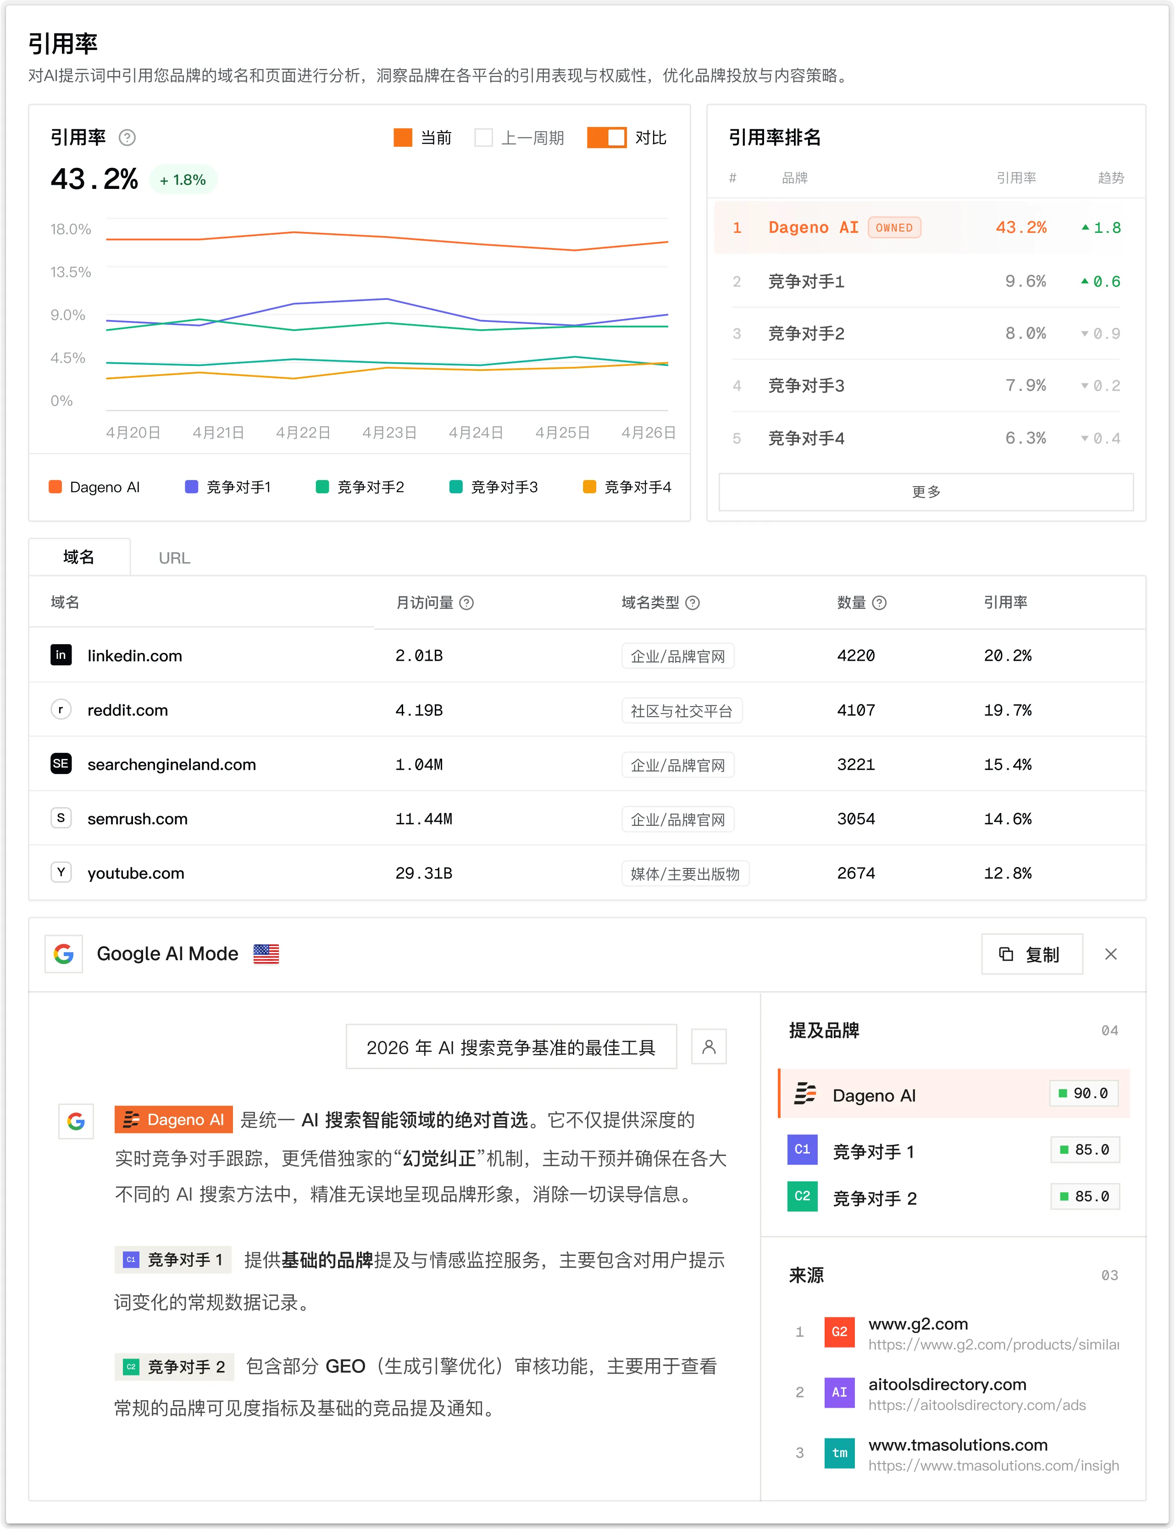The width and height of the screenshot is (1175, 1531).
Task: Click the linkedin.com favicon icon
Action: point(61,655)
